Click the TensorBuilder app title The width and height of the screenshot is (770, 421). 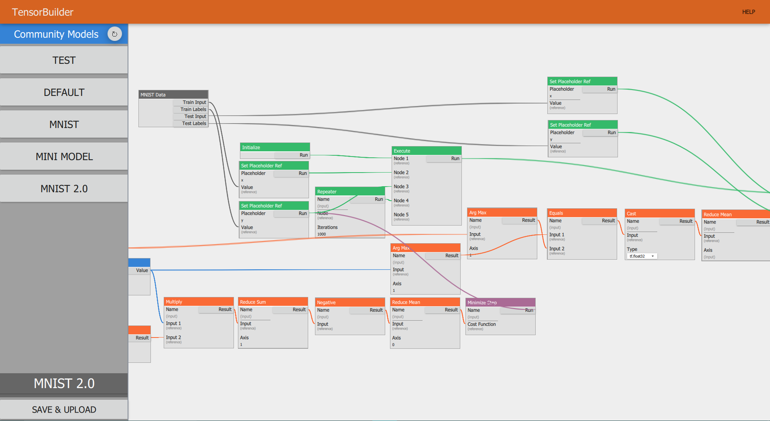tap(43, 12)
